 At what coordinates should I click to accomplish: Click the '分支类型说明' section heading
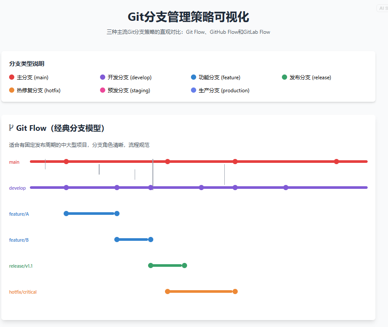pyautogui.click(x=27, y=64)
